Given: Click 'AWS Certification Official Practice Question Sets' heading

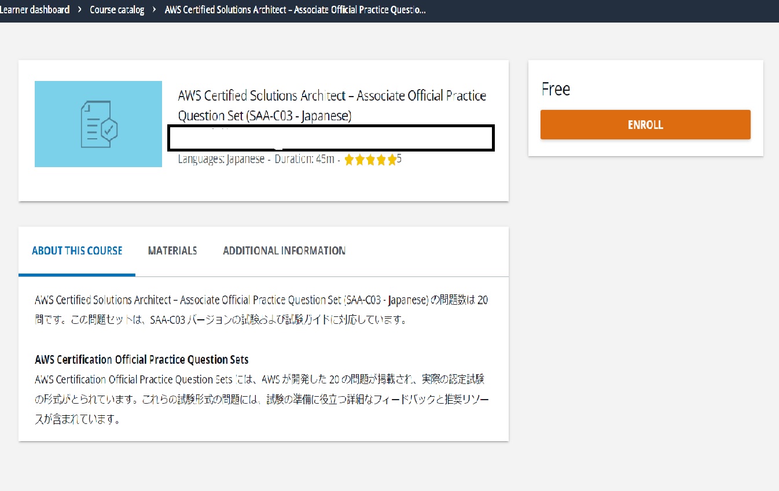Looking at the screenshot, I should (x=142, y=360).
